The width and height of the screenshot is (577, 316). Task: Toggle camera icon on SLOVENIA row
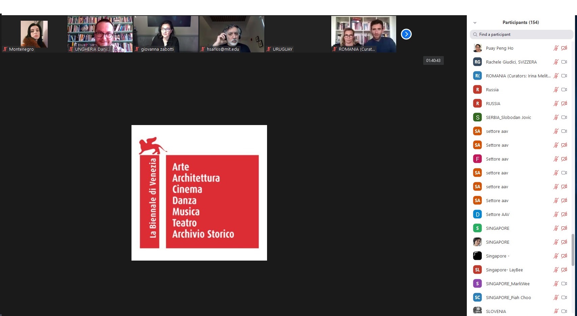pyautogui.click(x=564, y=311)
